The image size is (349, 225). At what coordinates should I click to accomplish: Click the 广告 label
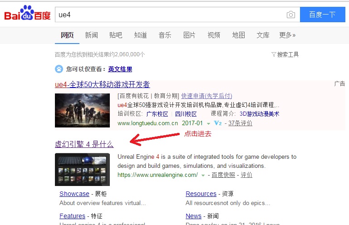(x=339, y=83)
